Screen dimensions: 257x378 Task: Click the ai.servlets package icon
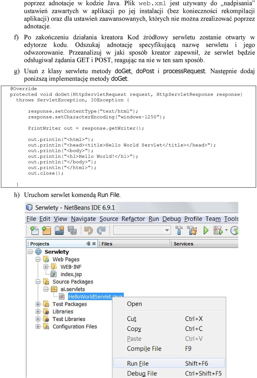point(54,289)
